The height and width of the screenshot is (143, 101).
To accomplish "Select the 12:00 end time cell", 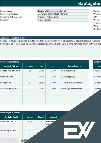I will pos(53,90).
